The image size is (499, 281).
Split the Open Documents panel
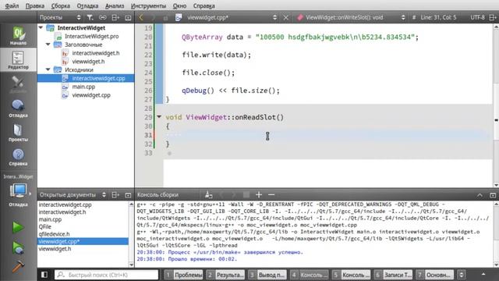click(115, 194)
